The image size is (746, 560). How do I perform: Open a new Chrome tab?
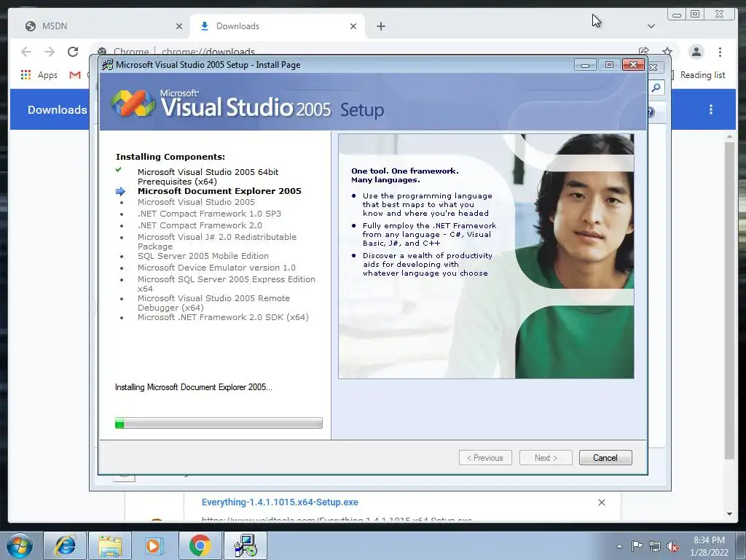tap(380, 26)
